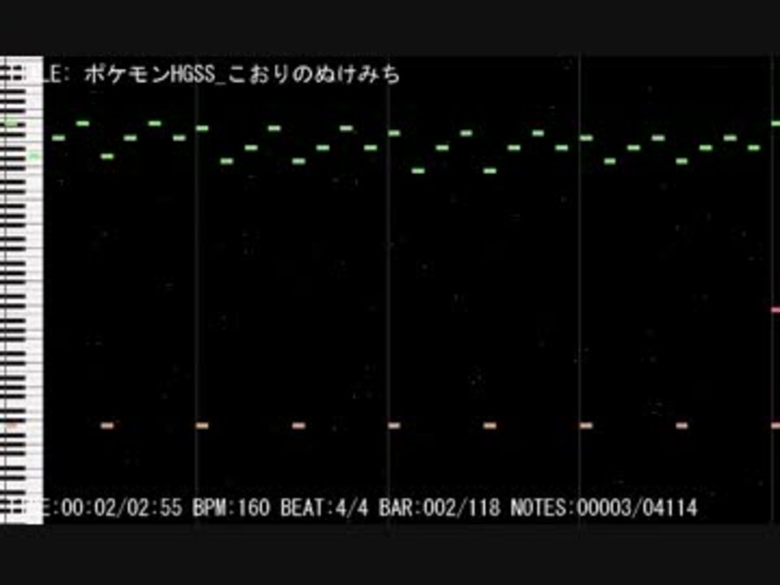
Task: Click the elapsed time 00:02/02:55 readout
Action: click(x=121, y=508)
